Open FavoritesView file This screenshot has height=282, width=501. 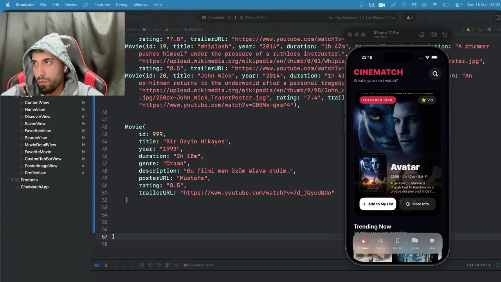point(38,131)
